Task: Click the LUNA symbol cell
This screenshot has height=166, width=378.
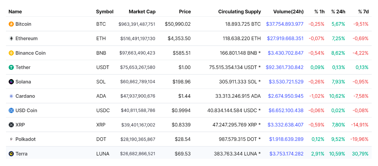Action: click(x=103, y=154)
